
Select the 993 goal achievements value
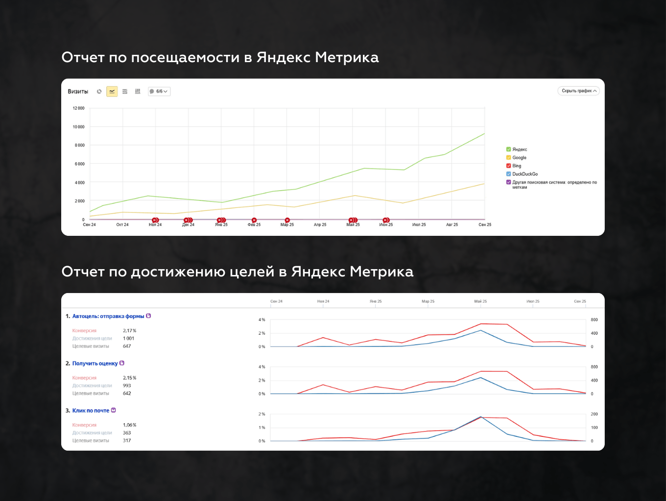point(127,386)
